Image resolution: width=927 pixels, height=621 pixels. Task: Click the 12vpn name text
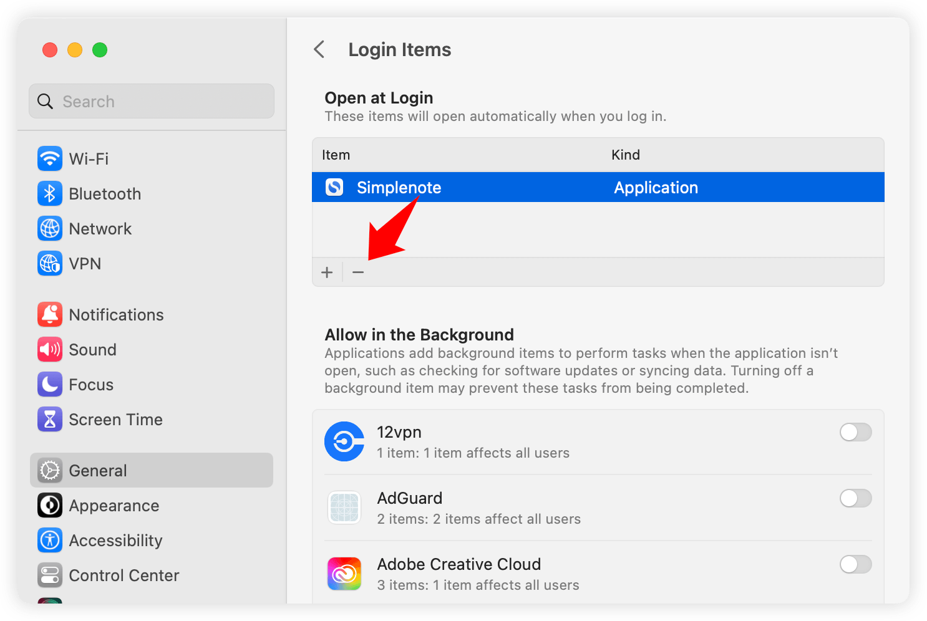[x=399, y=432]
